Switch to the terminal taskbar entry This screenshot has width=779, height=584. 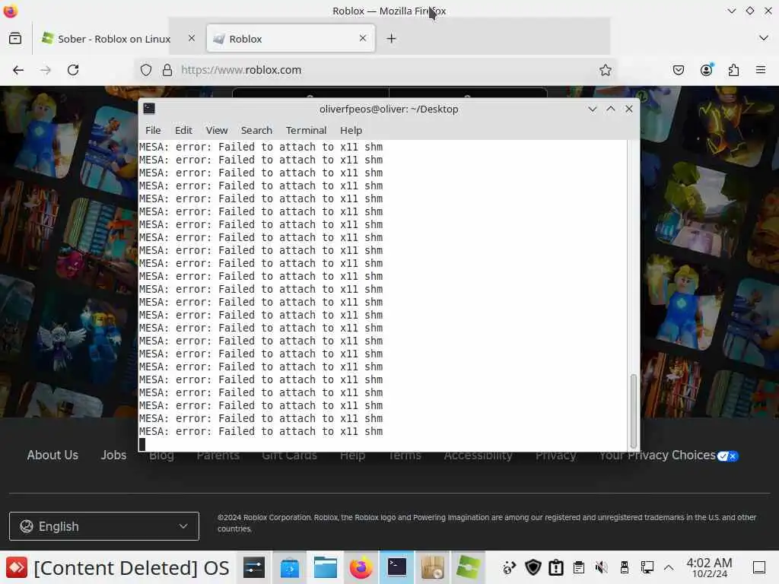pyautogui.click(x=397, y=567)
